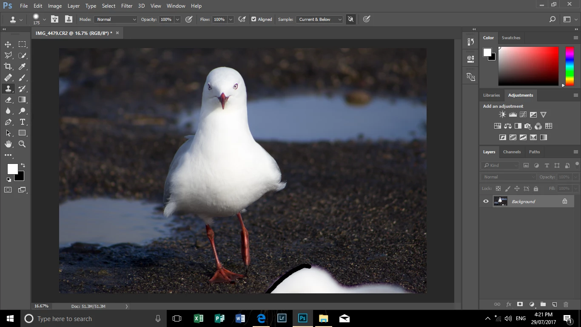Image resolution: width=581 pixels, height=327 pixels.
Task: Click the Brightness/Contrast adjustment icon
Action: point(502,115)
